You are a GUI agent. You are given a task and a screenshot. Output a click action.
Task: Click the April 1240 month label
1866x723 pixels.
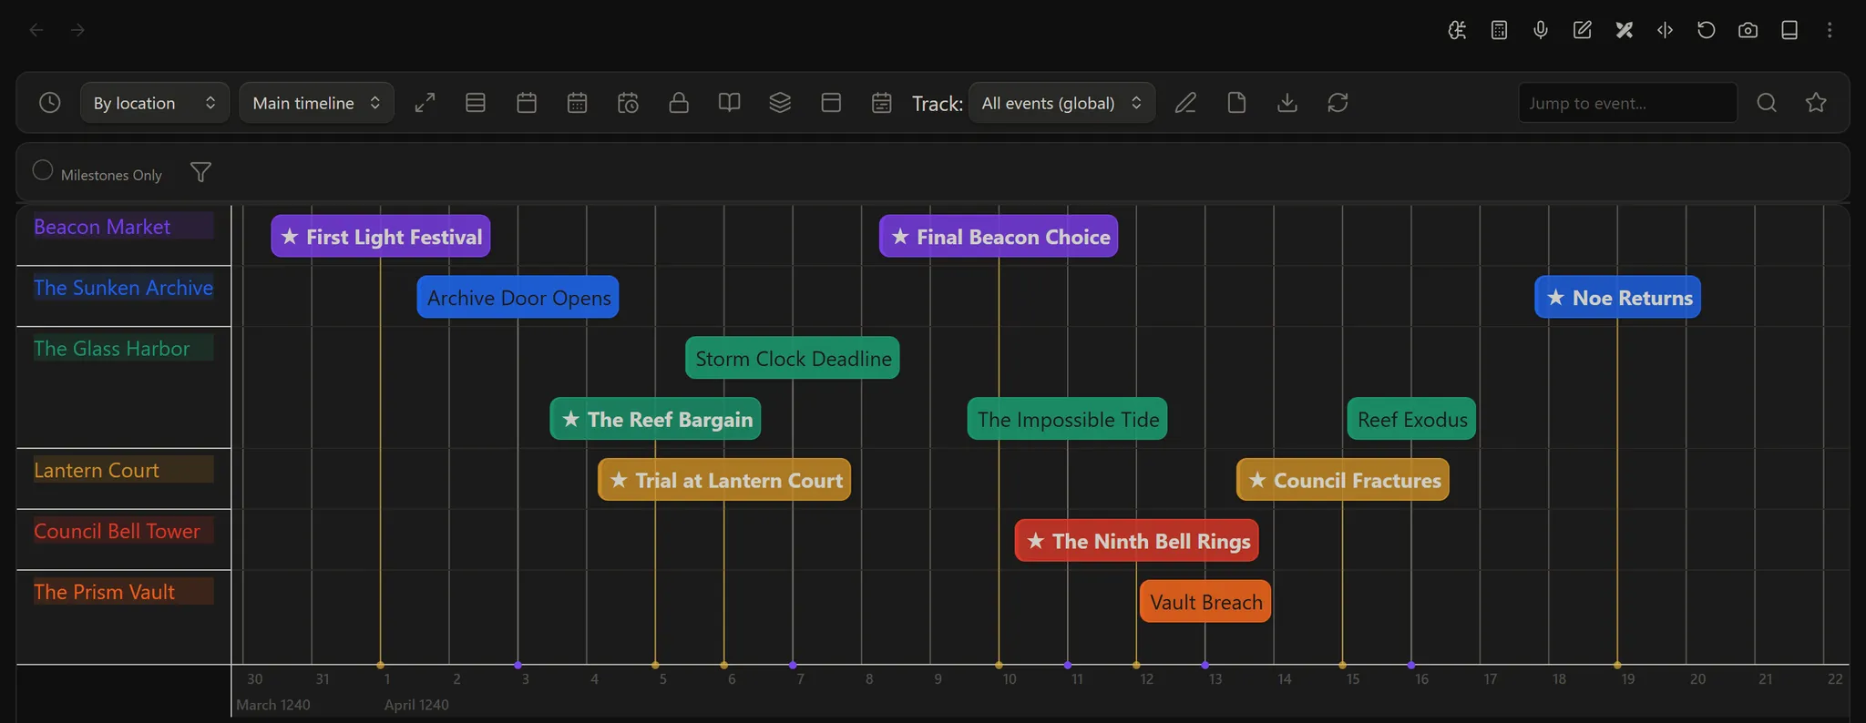tap(416, 705)
